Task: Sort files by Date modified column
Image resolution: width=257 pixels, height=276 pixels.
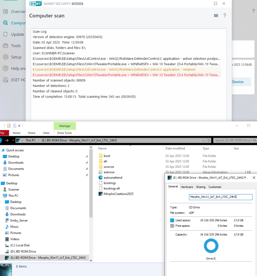Action: 182,148
